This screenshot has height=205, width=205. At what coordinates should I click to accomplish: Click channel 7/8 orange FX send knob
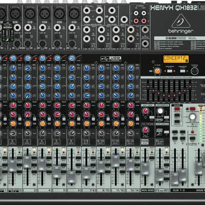click(87, 124)
